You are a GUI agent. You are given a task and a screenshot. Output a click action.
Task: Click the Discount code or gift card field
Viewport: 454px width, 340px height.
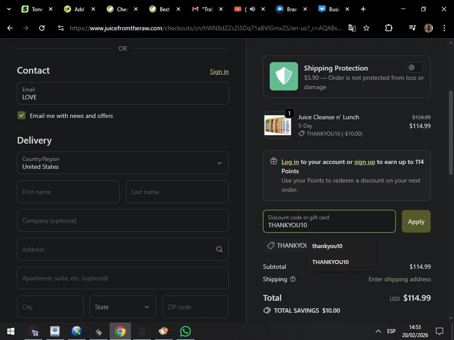[x=329, y=221]
